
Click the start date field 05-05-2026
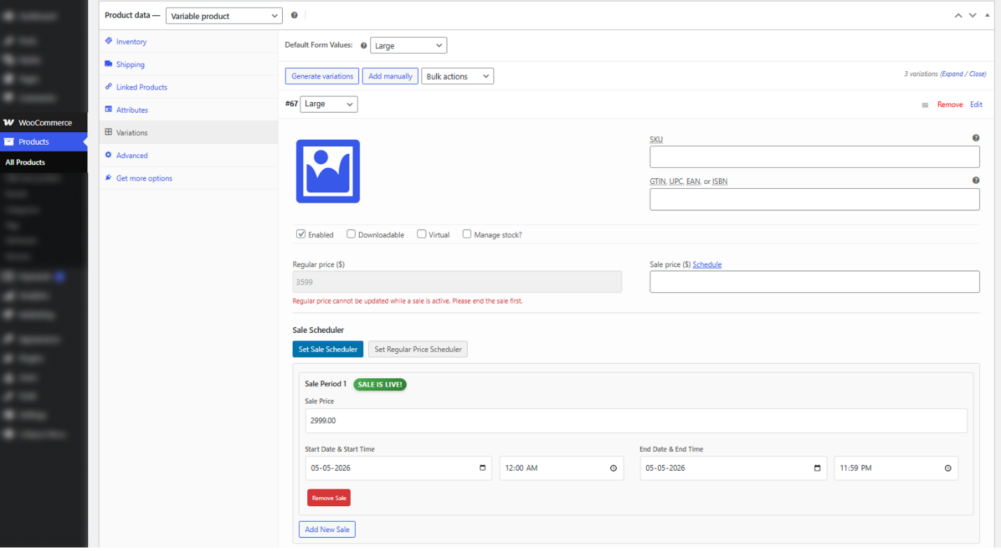pos(398,468)
